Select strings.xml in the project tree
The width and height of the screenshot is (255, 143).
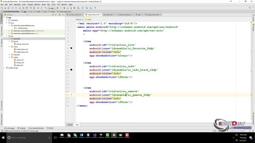point(20,62)
